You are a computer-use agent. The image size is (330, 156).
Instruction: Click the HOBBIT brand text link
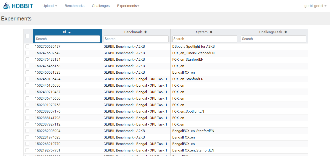pyautogui.click(x=22, y=6)
